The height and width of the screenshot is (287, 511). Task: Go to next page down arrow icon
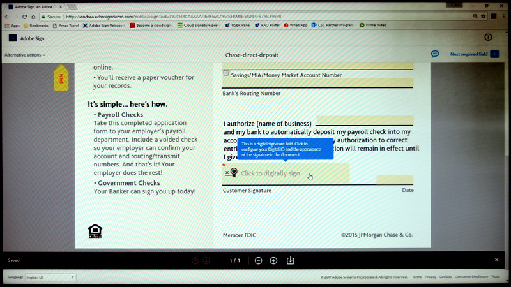(206, 261)
